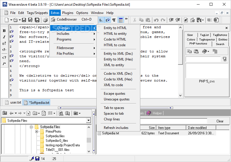Select 'Entity to XML (Hex)' entry
The width and height of the screenshot is (231, 162).
118,59
